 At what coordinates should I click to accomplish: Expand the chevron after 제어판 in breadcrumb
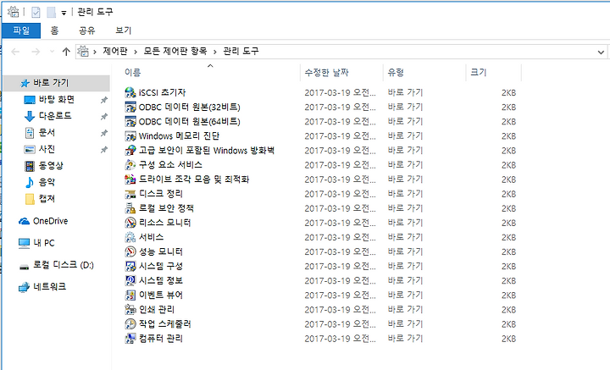click(x=136, y=52)
